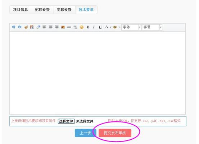Align text to the right
The height and width of the screenshot is (144, 199).
click(x=56, y=27)
